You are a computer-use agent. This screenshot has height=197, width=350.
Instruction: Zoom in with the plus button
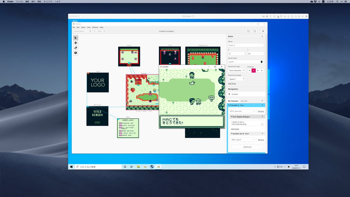point(104,31)
